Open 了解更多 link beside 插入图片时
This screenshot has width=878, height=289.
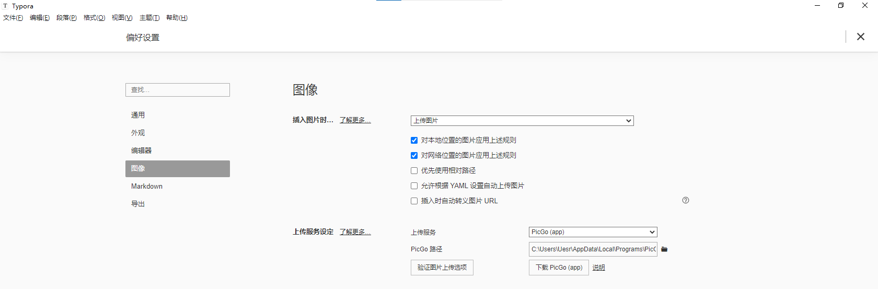355,120
